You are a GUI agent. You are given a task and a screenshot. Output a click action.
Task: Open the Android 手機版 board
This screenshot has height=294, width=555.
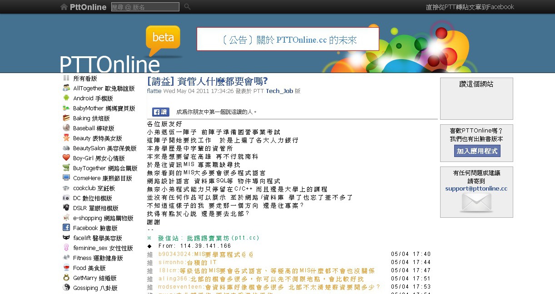point(93,98)
